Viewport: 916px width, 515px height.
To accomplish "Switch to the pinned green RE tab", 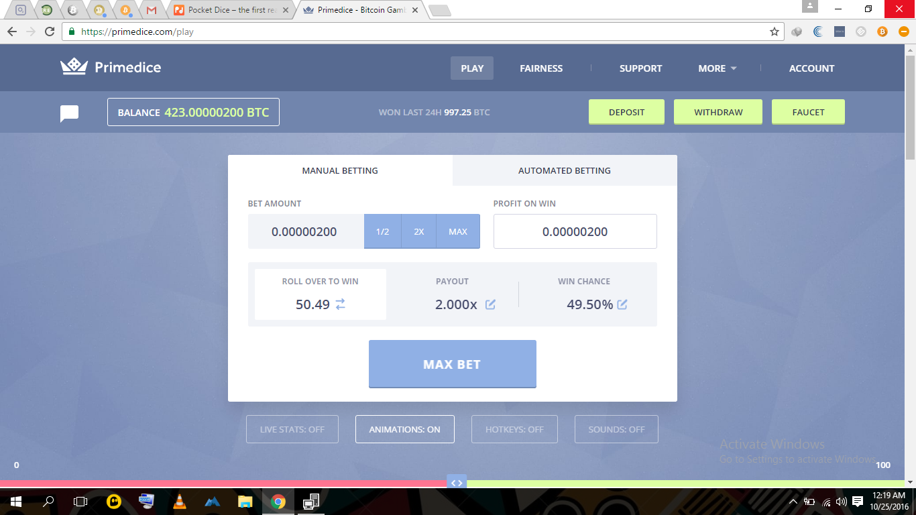I will 47,10.
